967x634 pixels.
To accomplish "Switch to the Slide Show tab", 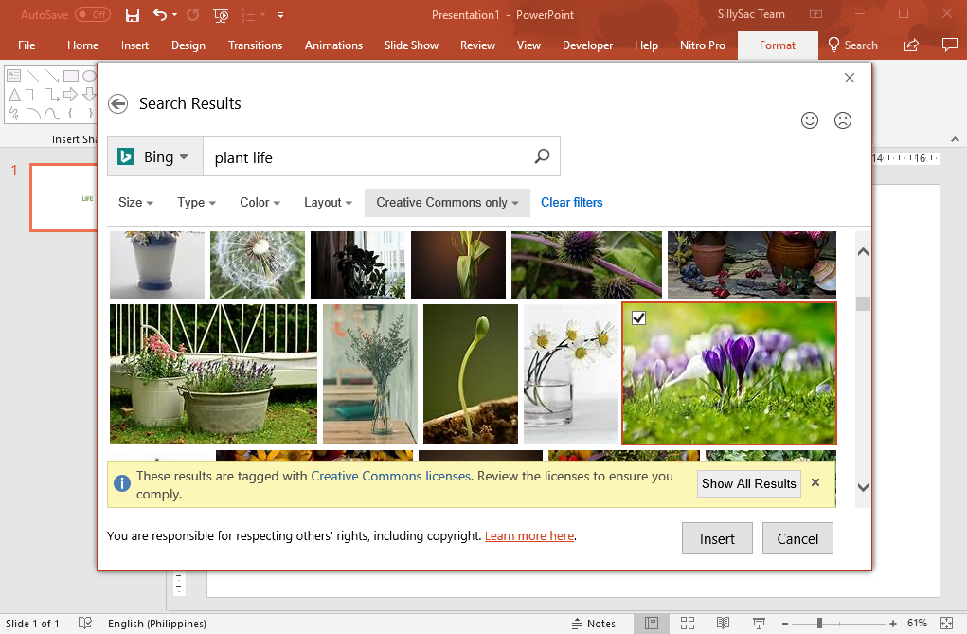I will (411, 45).
